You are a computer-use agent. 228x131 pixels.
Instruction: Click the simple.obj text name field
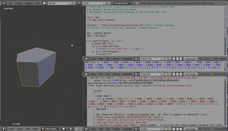tap(150, 74)
